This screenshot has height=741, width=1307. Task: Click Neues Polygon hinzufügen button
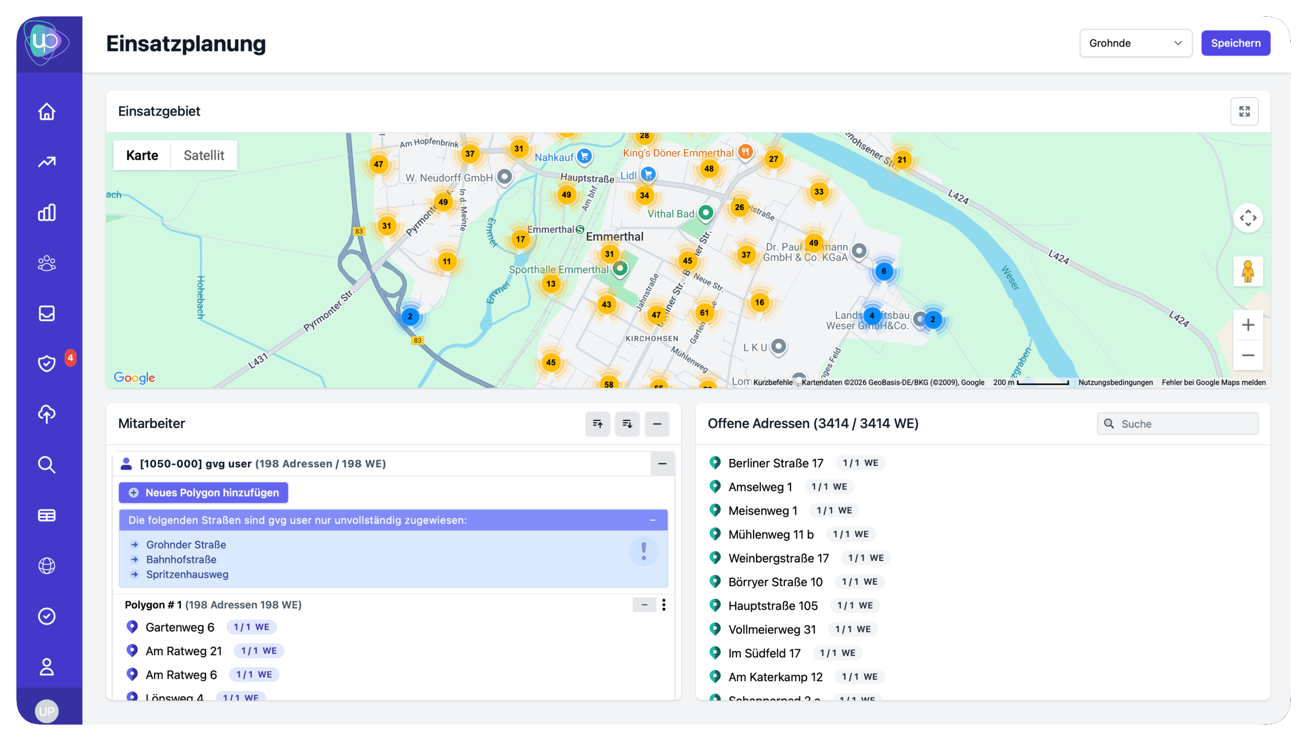pyautogui.click(x=203, y=492)
